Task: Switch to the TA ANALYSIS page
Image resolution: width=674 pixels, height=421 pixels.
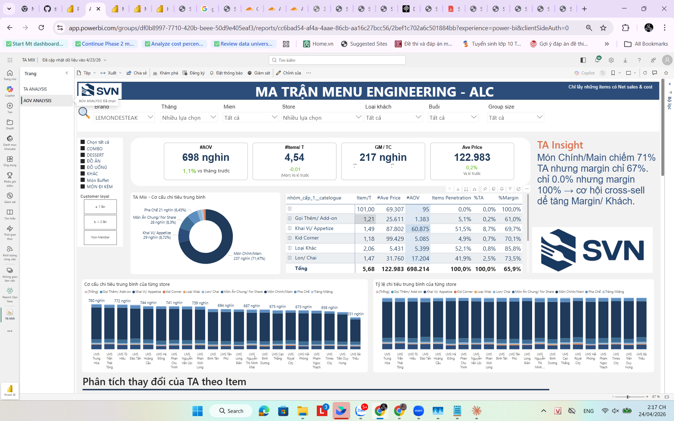Action: point(35,89)
